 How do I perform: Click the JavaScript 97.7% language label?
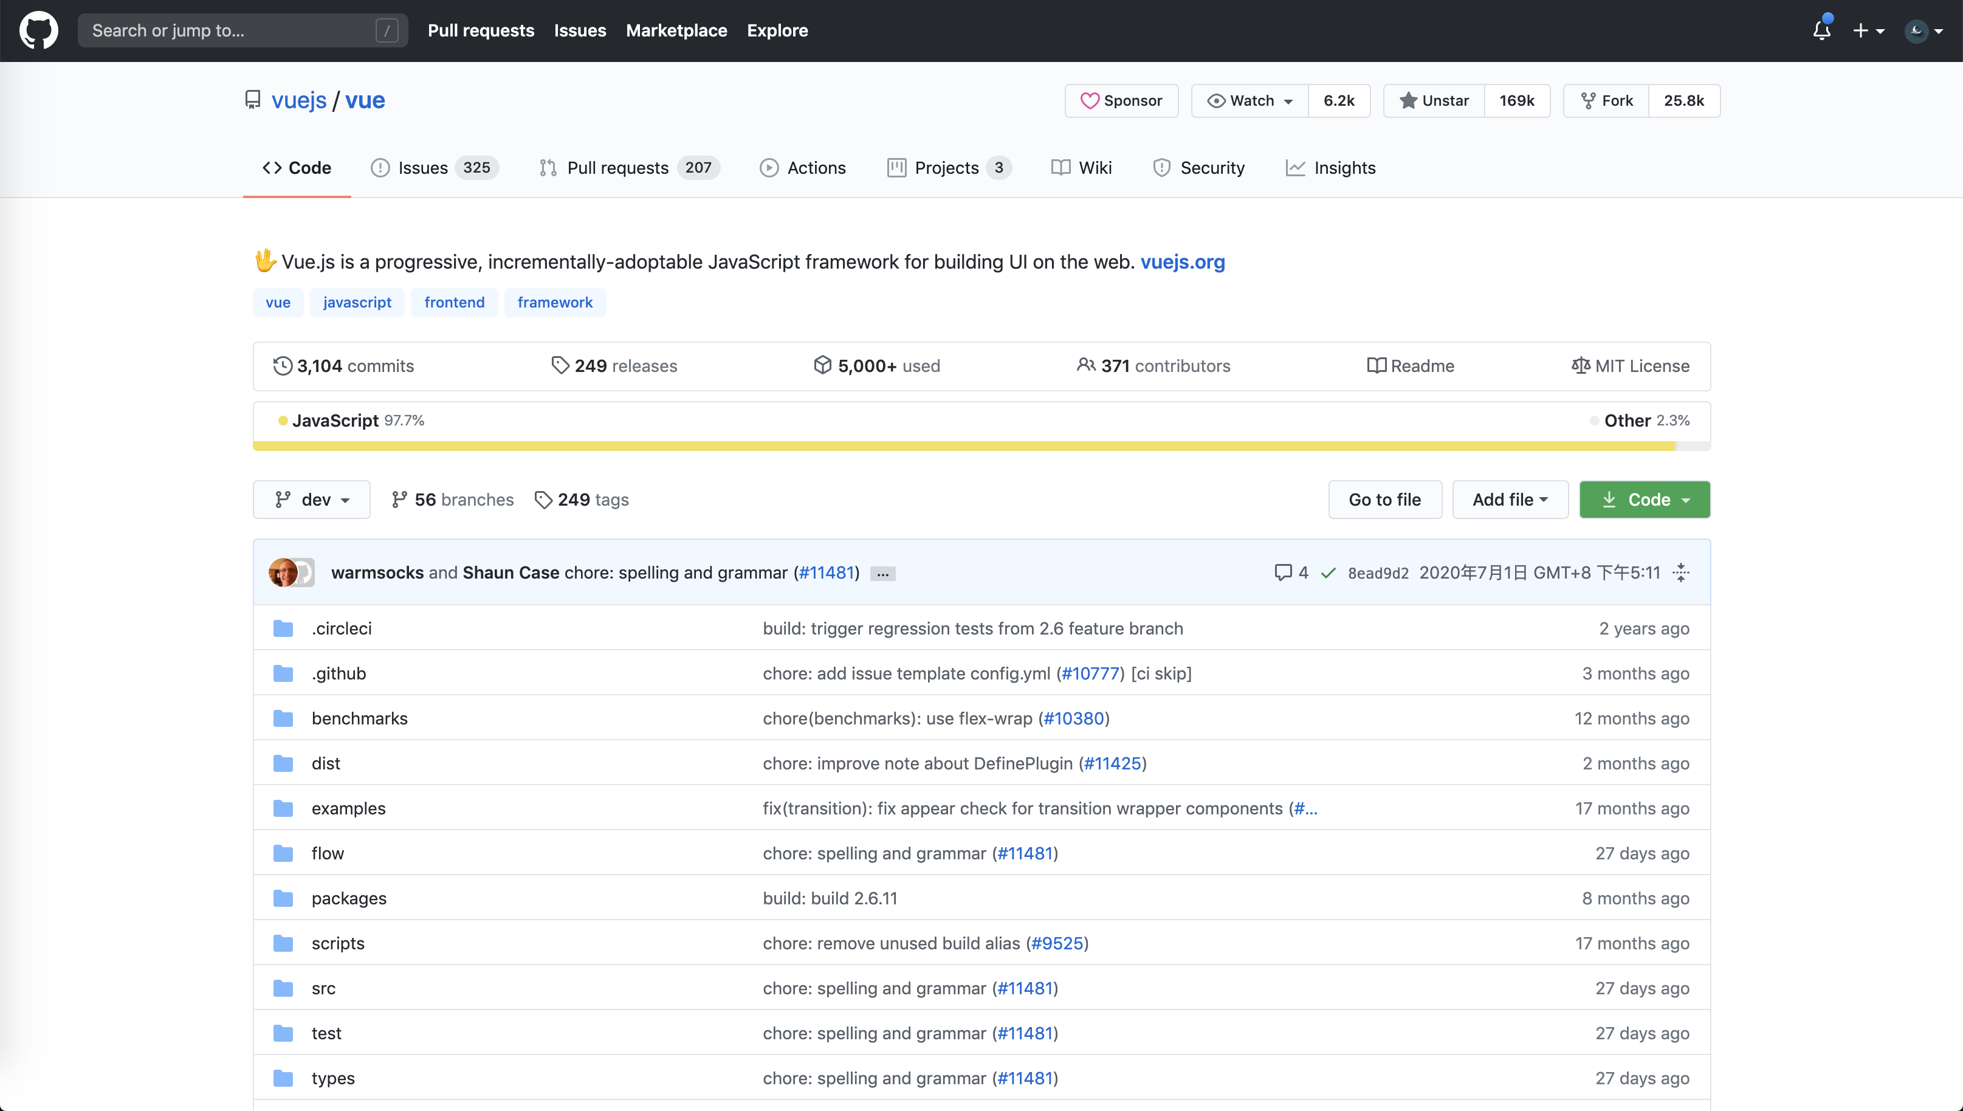point(351,421)
